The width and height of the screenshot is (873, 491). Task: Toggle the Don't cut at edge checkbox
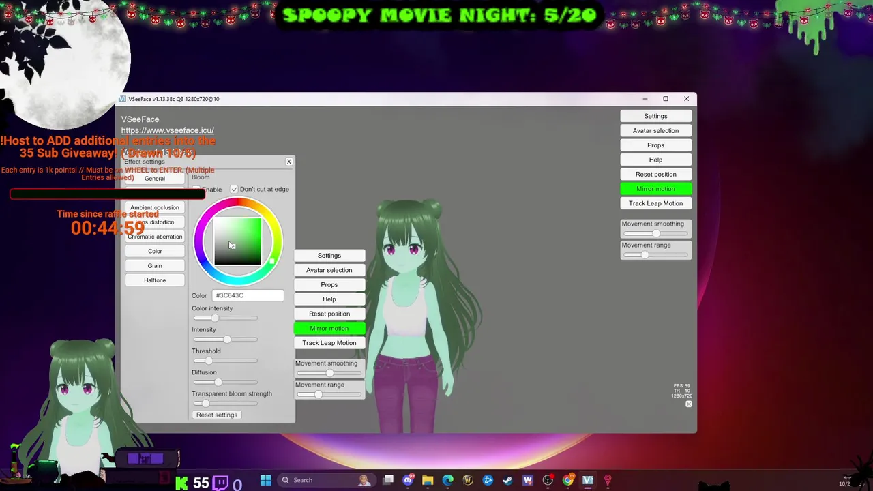[x=234, y=189]
